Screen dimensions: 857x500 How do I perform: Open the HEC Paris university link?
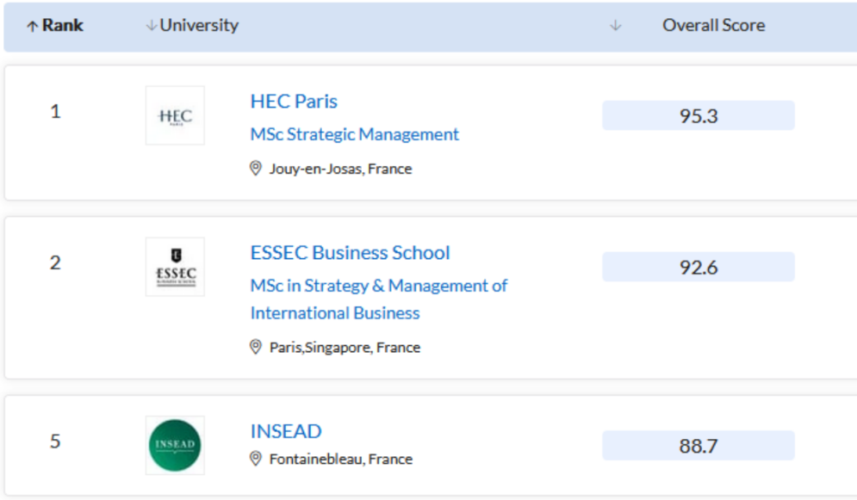(x=294, y=102)
